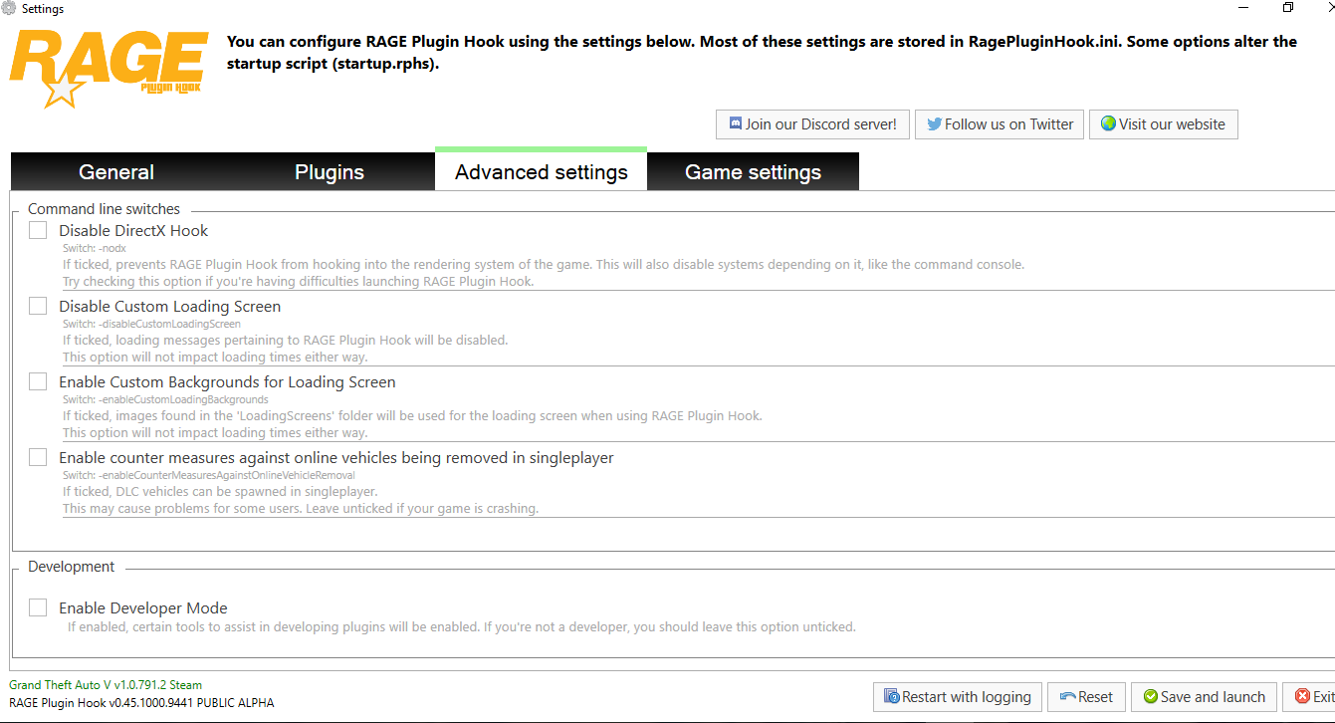Click the Reset arrow icon
Image resolution: width=1335 pixels, height=723 pixels.
[x=1067, y=697]
